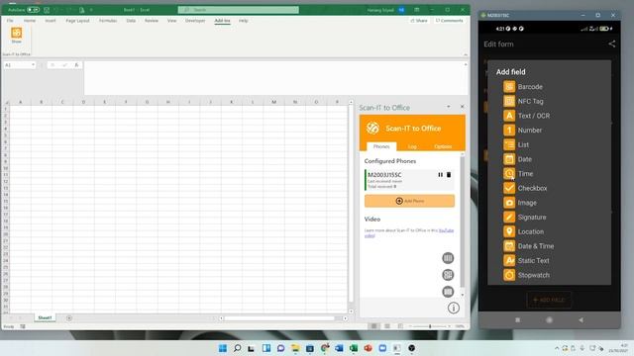Open PowerPoint from the taskbar
The width and height of the screenshot is (634, 356).
pos(368,348)
